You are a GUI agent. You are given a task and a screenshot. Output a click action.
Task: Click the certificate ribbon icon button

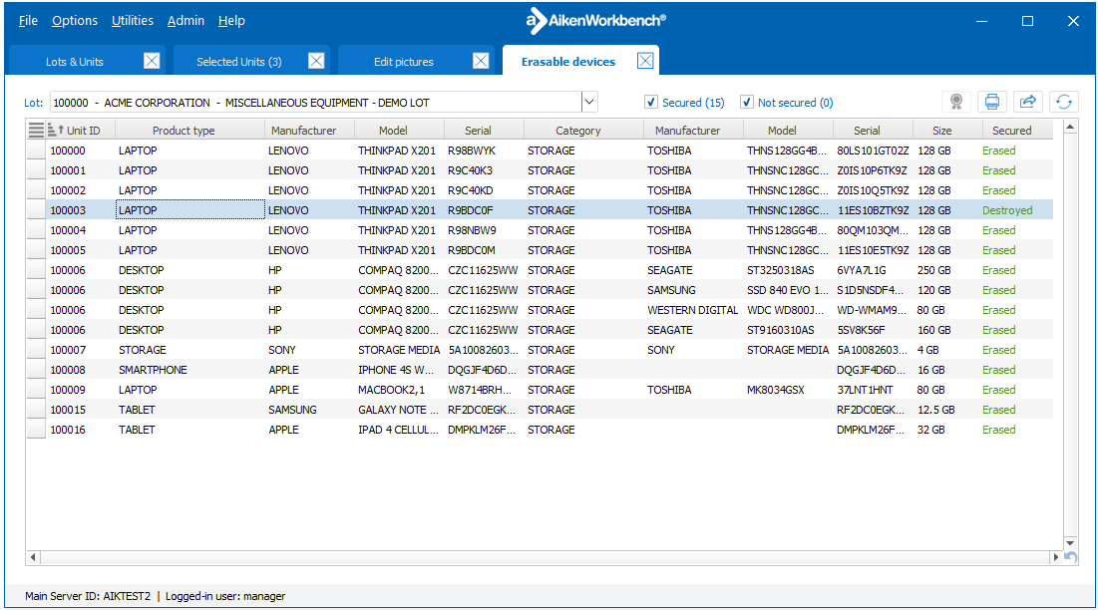point(955,102)
